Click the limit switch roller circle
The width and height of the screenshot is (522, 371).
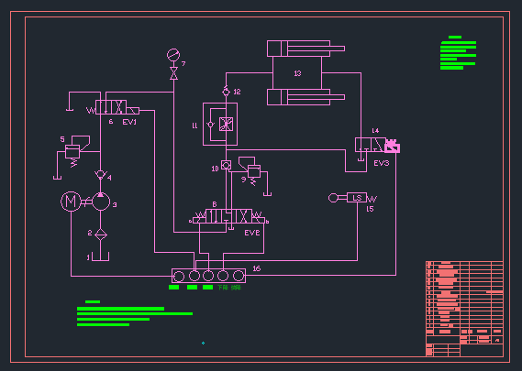pyautogui.click(x=333, y=198)
